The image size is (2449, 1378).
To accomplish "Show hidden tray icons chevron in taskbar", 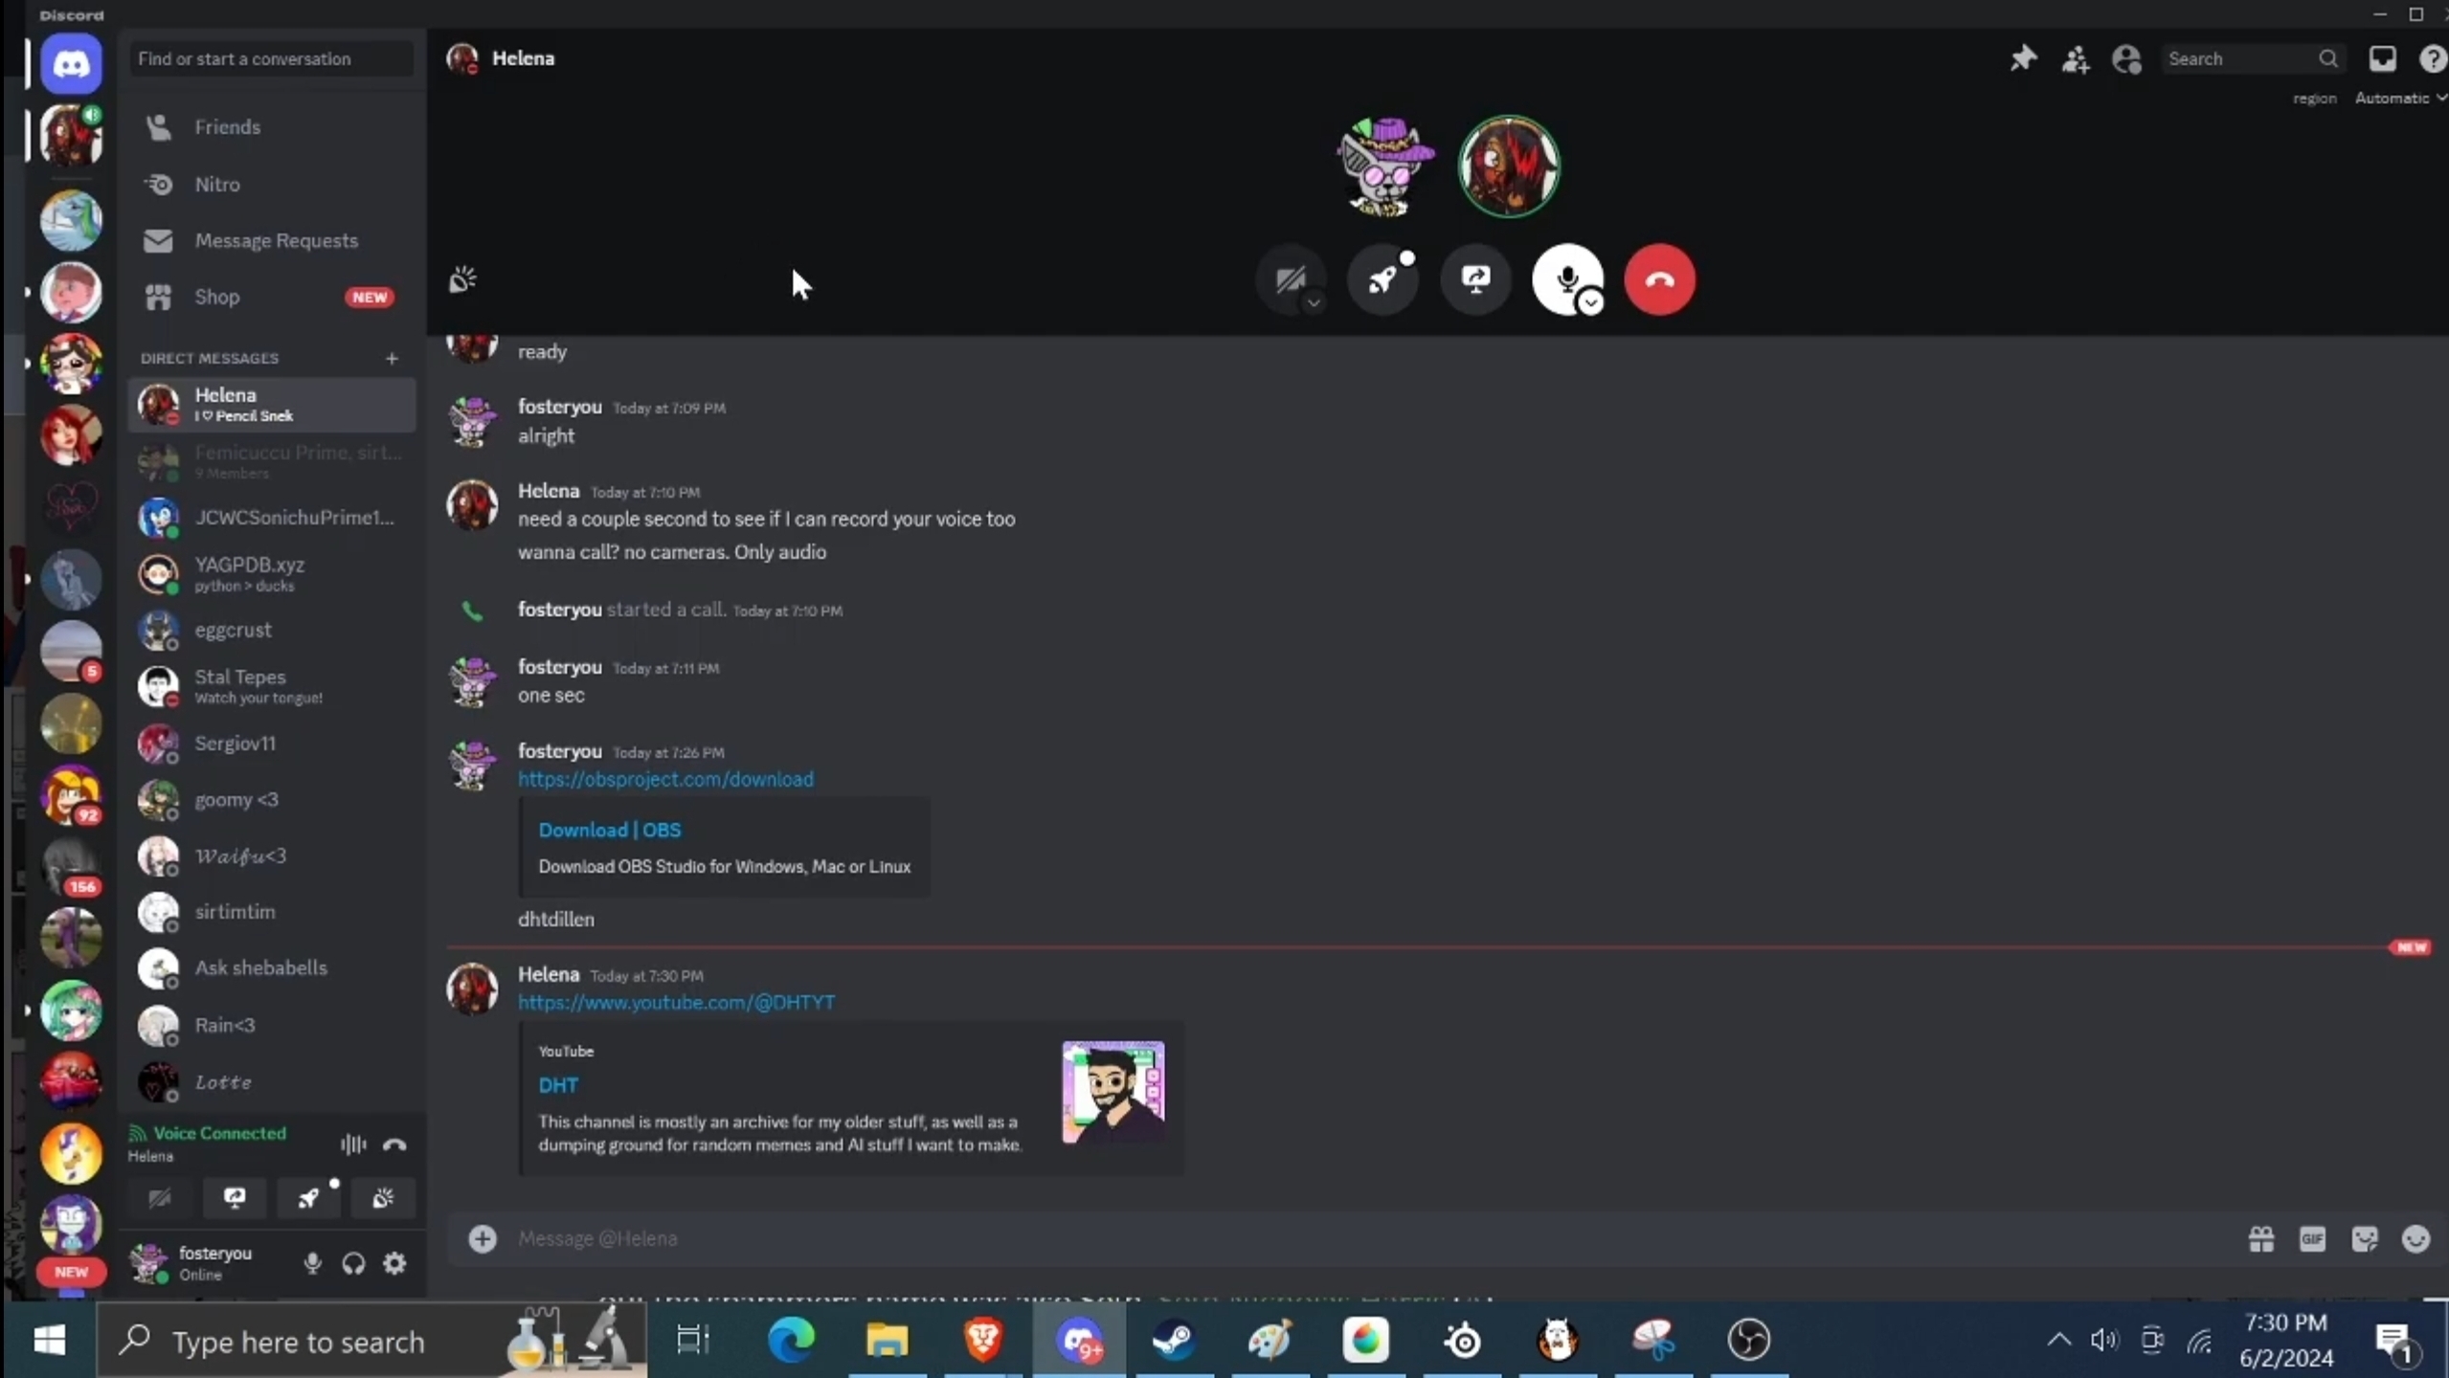I will click(2058, 1340).
